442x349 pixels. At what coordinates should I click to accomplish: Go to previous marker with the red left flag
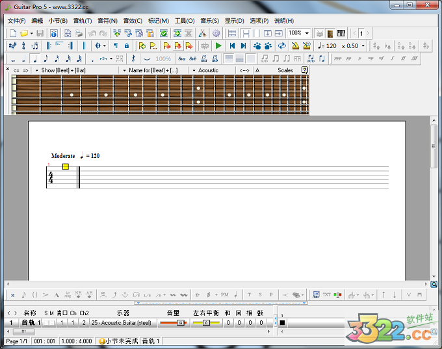[x=167, y=45]
